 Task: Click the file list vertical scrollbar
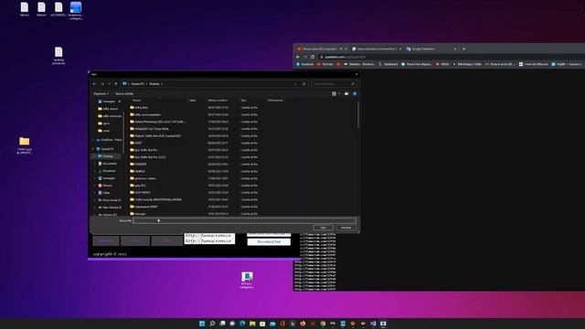tap(358, 116)
